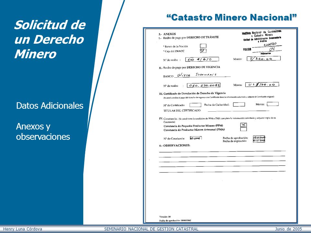Click footer 'SEMINARIO NACIONAL DE GESTION CATASTRAL'

[x=151, y=229]
